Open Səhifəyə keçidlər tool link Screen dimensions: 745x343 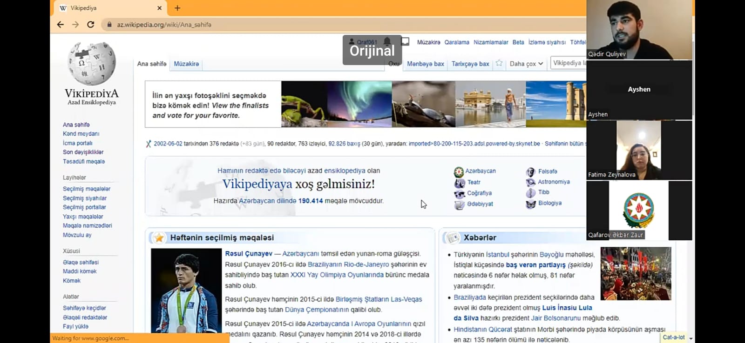(x=84, y=308)
